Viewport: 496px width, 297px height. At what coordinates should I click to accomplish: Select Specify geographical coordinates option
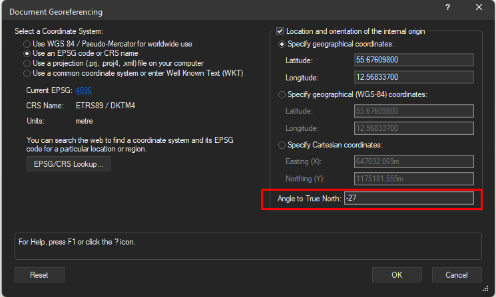point(282,45)
